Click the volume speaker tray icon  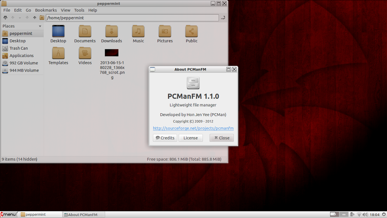point(365,214)
